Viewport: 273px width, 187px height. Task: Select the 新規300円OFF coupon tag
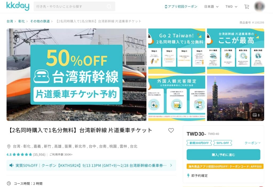(199, 143)
